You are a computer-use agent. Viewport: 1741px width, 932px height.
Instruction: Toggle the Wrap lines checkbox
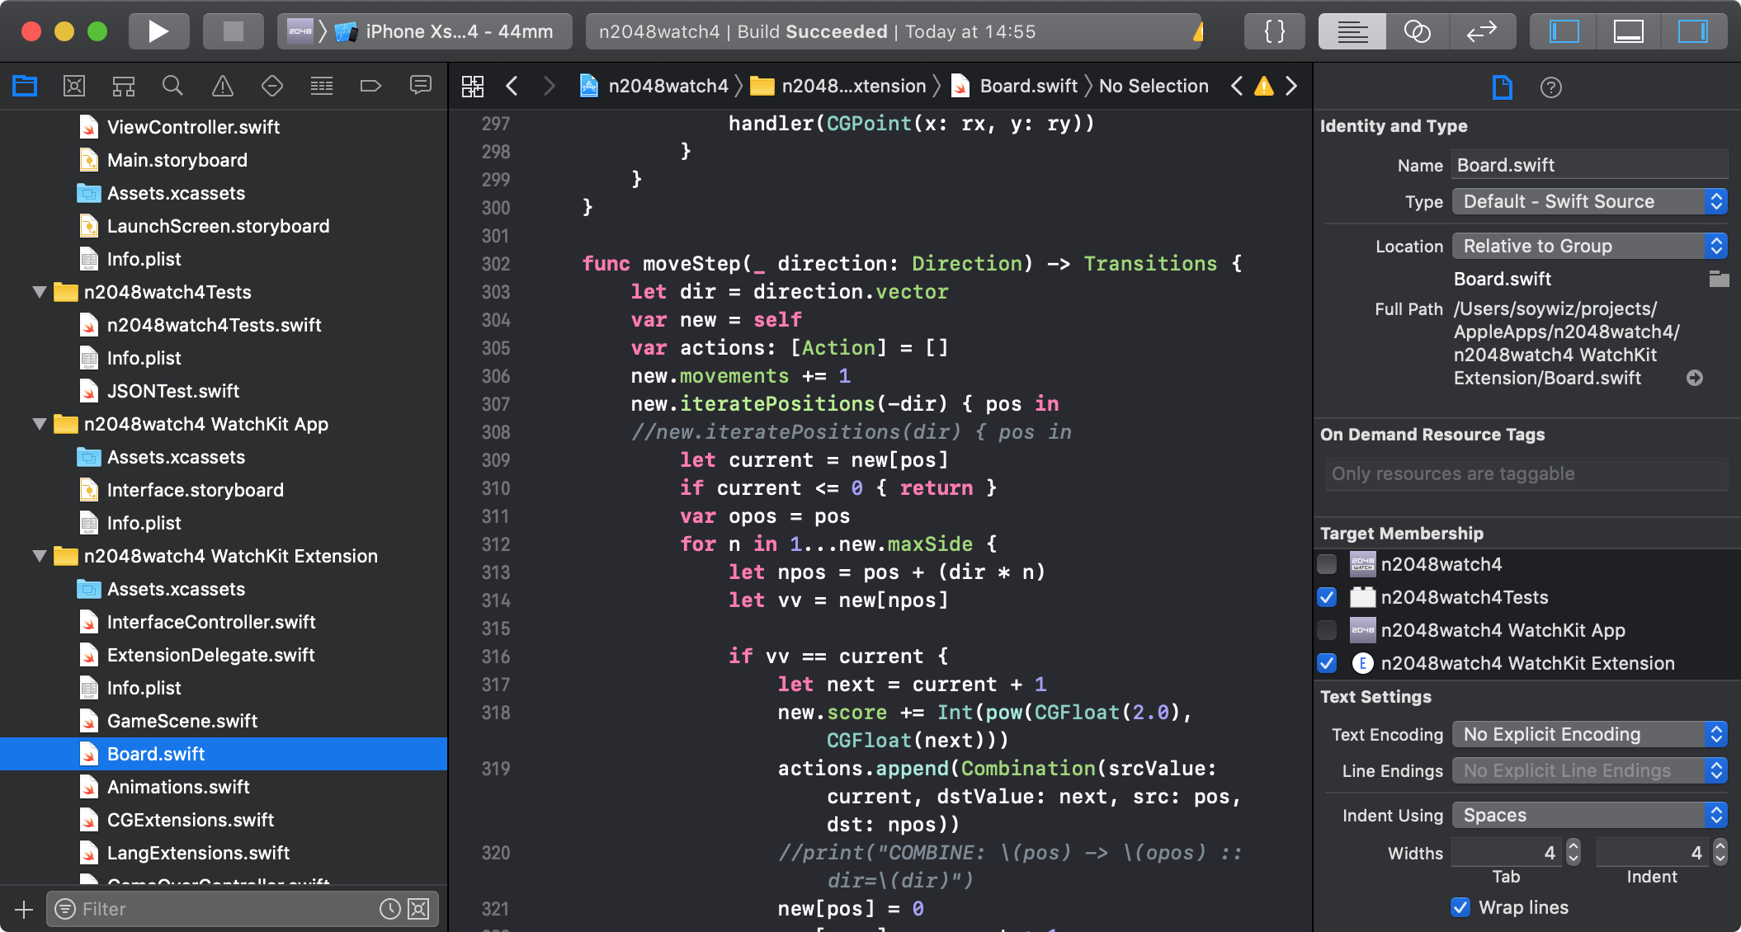1460,907
